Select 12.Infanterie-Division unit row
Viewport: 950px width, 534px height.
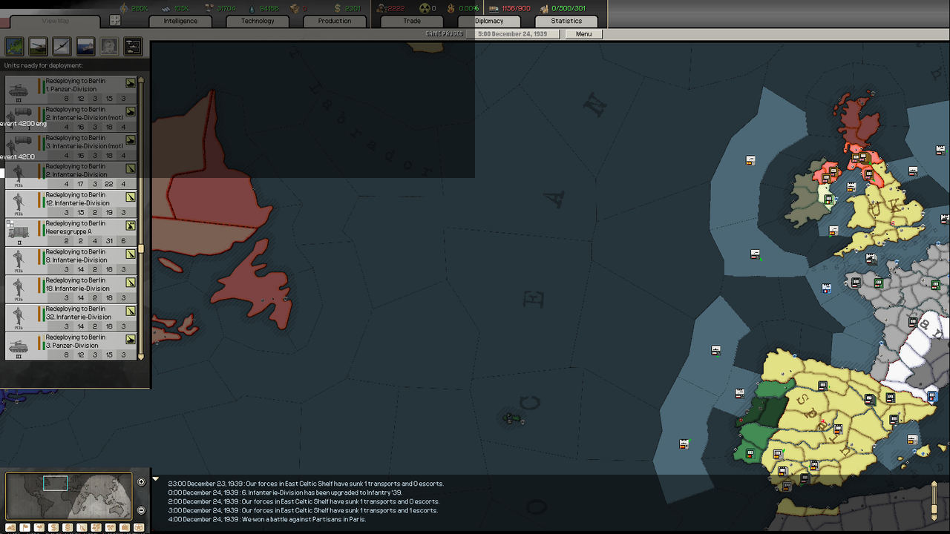tap(71, 204)
